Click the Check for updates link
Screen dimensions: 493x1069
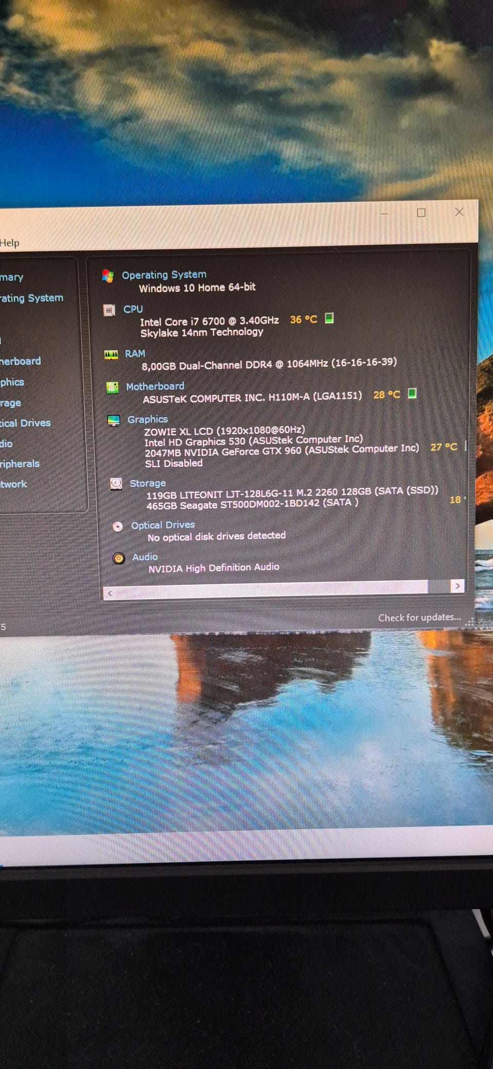coord(420,617)
